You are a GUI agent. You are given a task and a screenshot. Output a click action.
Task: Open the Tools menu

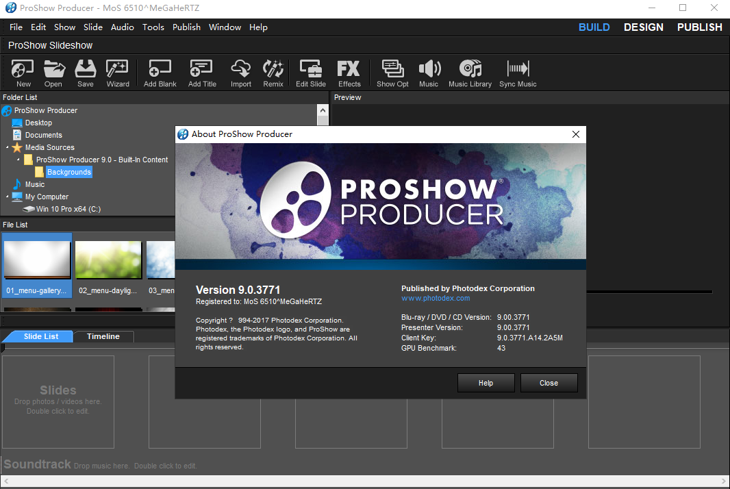[153, 27]
